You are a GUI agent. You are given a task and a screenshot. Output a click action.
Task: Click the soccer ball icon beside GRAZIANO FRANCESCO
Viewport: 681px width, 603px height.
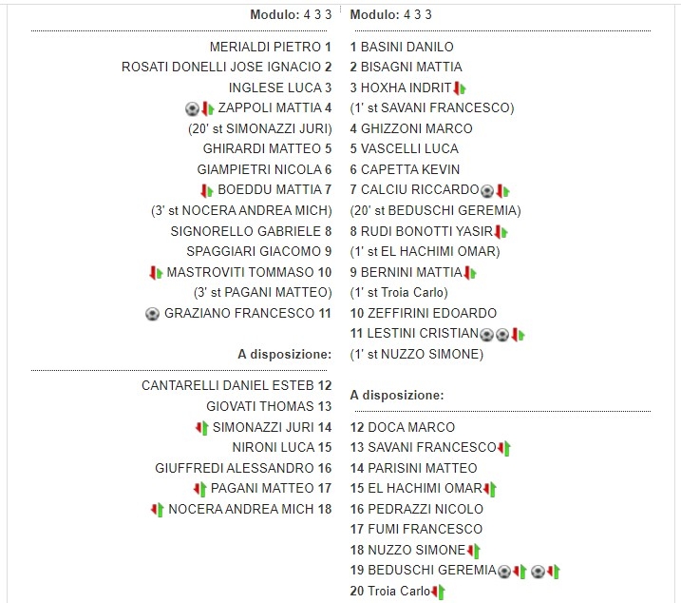pyautogui.click(x=152, y=313)
